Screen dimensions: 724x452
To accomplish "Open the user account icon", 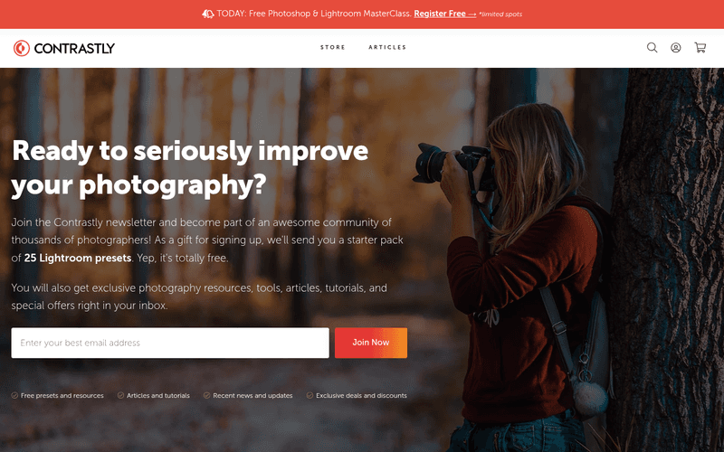I will [x=675, y=48].
